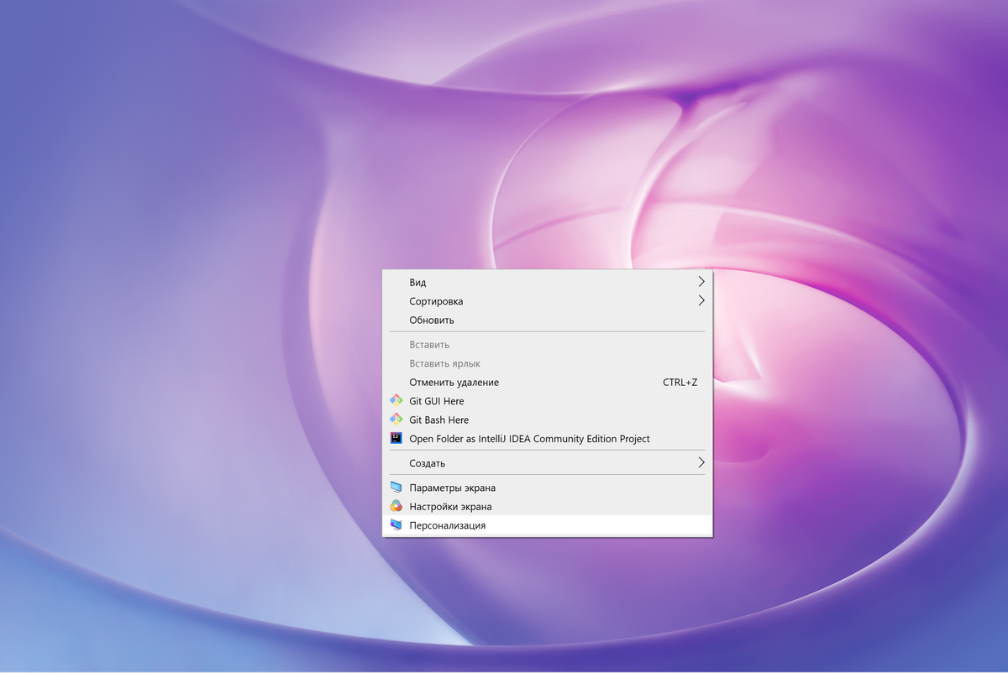Open the Сортировка submenu entry

point(548,301)
